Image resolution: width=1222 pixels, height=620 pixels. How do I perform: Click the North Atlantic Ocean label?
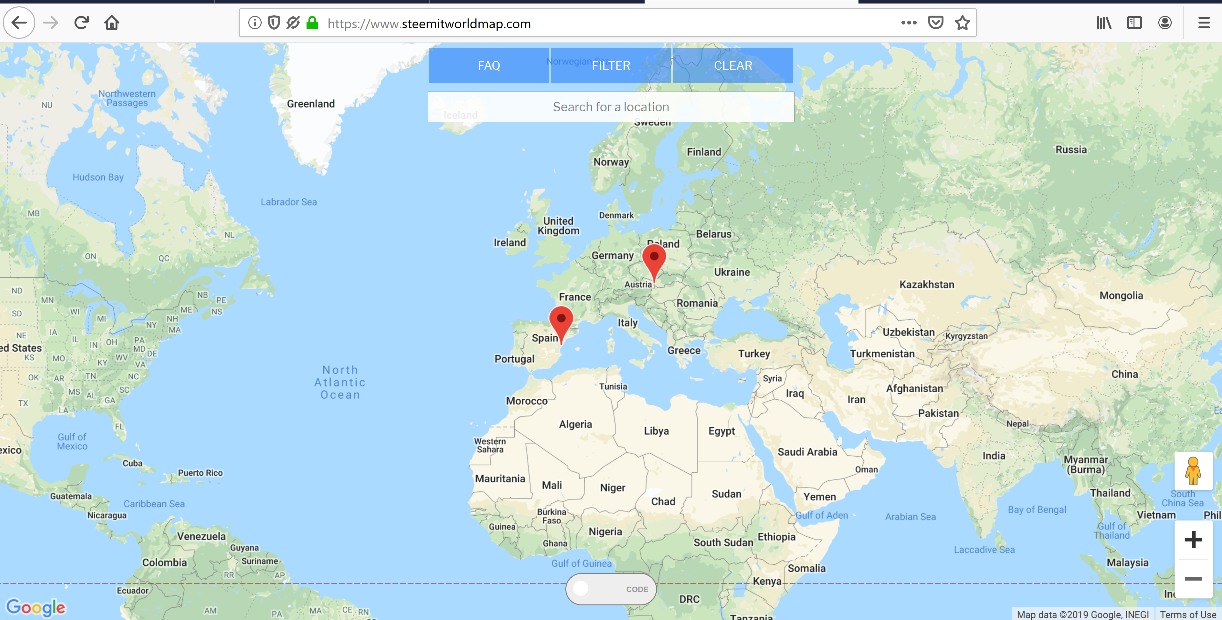pyautogui.click(x=340, y=382)
